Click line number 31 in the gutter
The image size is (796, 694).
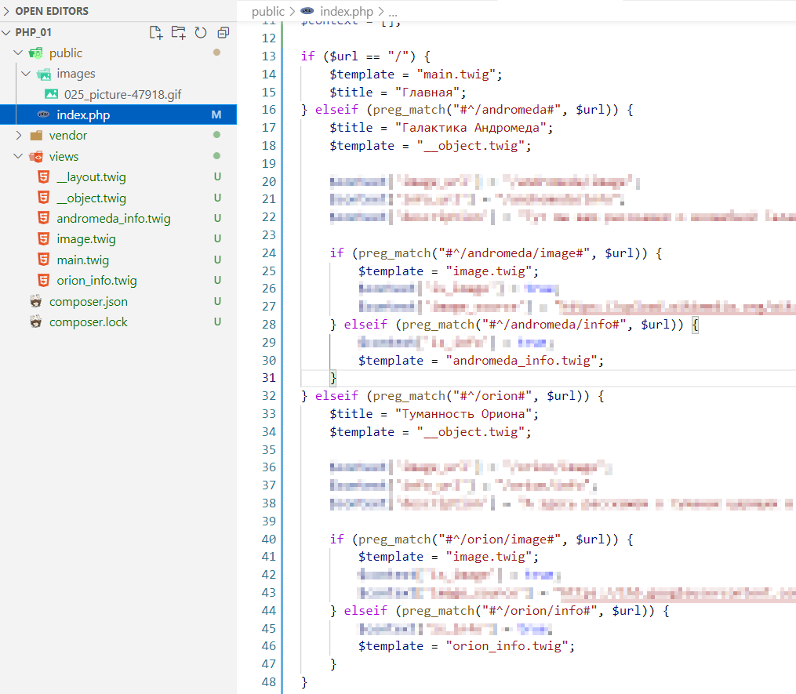coord(267,378)
